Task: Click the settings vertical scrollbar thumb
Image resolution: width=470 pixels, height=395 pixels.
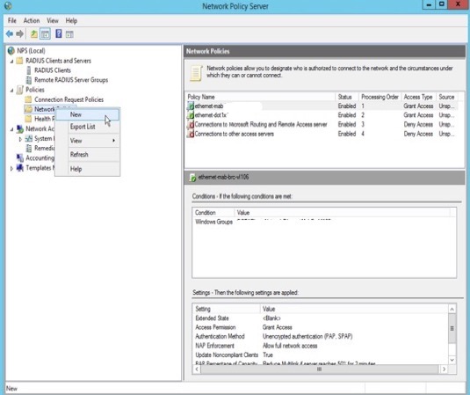Action: (x=452, y=329)
